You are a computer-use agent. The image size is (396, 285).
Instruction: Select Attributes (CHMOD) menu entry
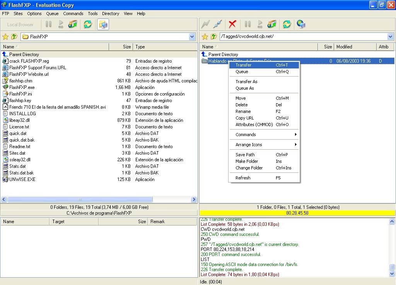(264, 125)
